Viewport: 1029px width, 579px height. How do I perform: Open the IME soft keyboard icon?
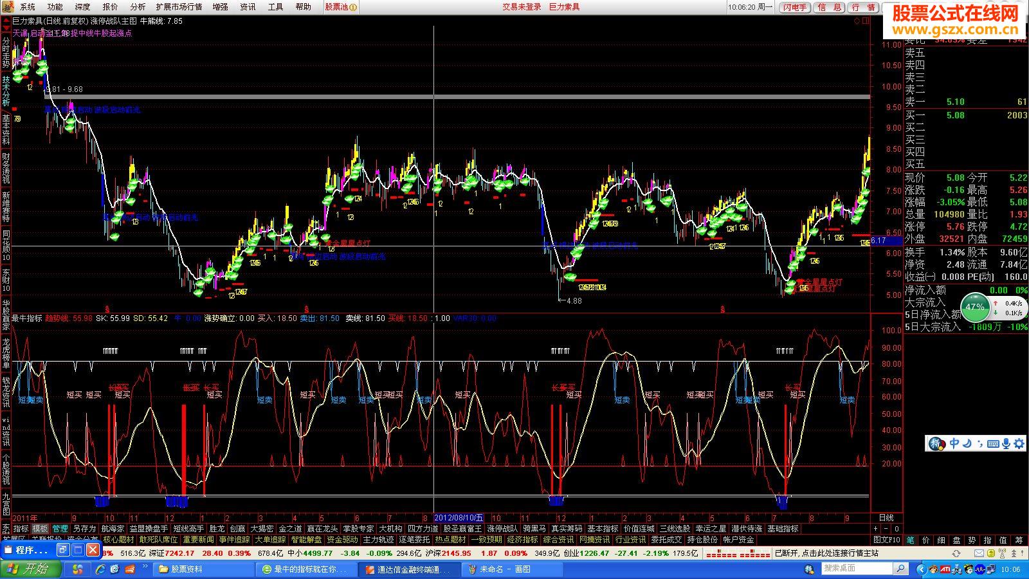(993, 443)
